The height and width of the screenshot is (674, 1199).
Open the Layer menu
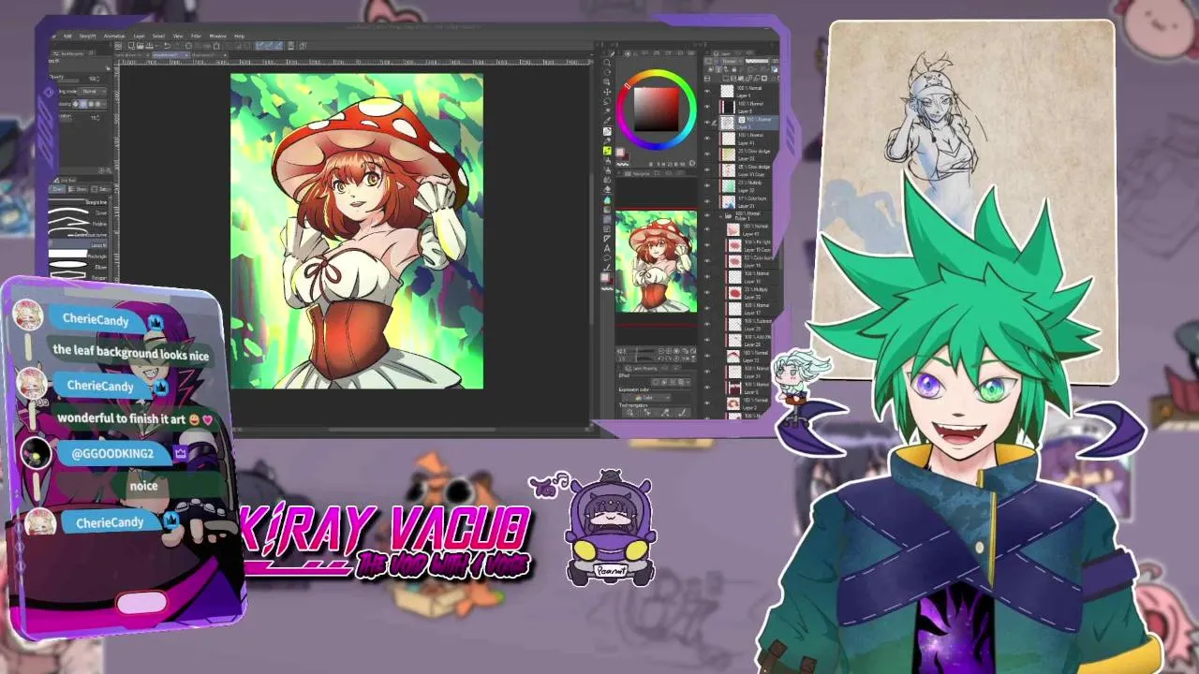tap(139, 37)
